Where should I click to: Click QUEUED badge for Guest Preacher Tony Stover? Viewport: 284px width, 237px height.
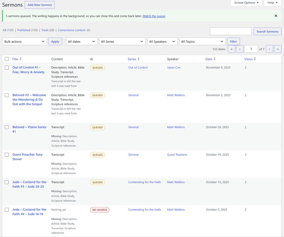98,155
